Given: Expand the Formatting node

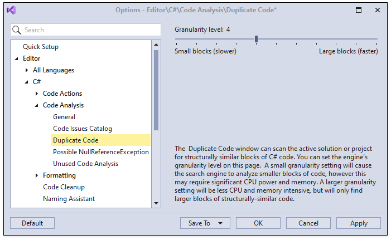Looking at the screenshot, I should point(36,175).
